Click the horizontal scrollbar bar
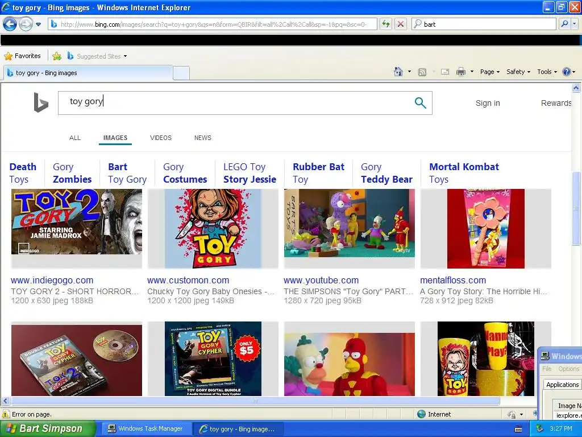Screen dimensions: 582x437 click(x=255, y=401)
